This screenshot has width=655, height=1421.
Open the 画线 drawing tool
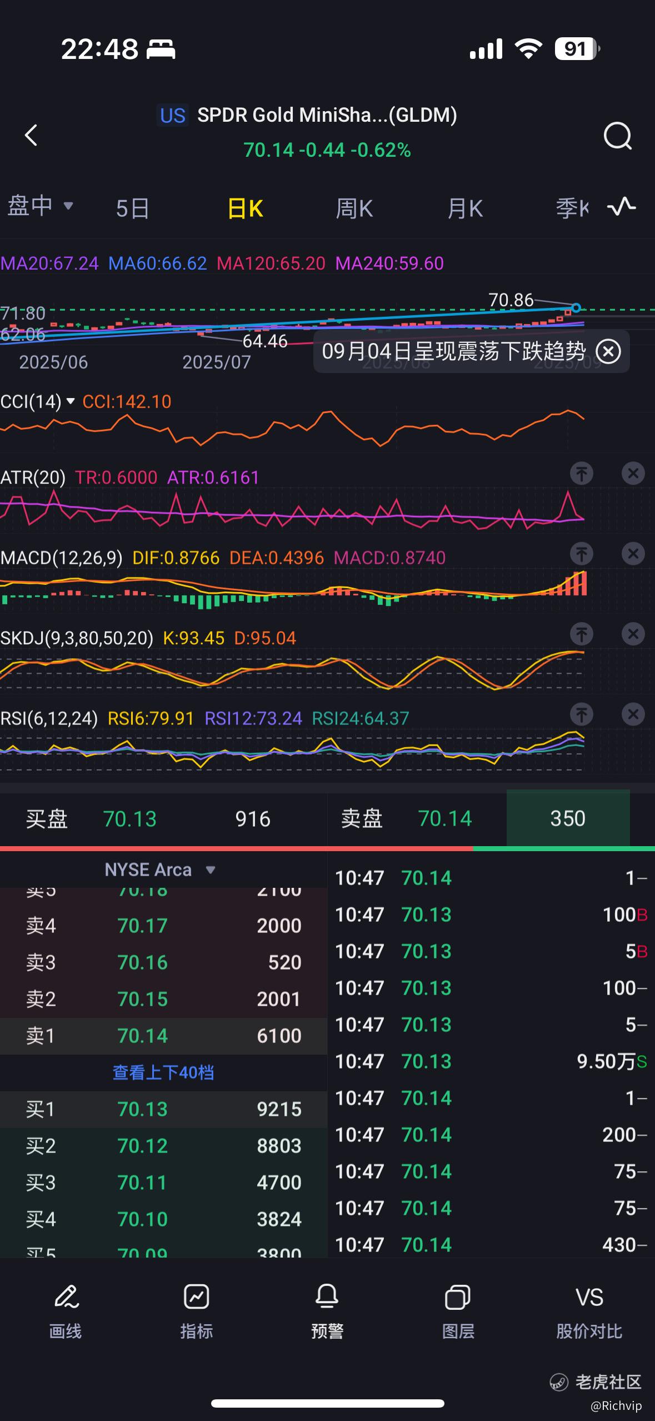tap(66, 1311)
